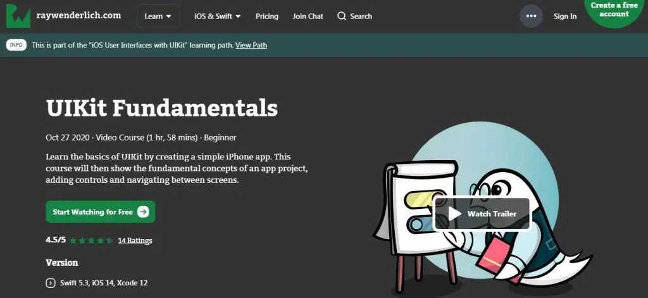This screenshot has height=298, width=648.
Task: Click the green raywenderlich logo icon
Action: [x=18, y=16]
